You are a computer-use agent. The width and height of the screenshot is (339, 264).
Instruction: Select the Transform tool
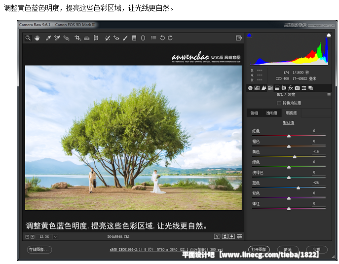pyautogui.click(x=96, y=38)
